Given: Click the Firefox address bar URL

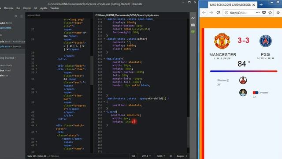Looking at the screenshot, I should (239, 13).
